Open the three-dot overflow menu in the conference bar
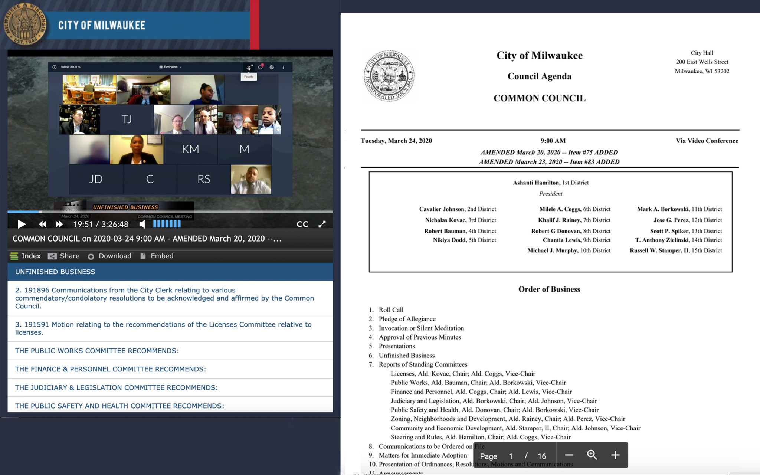The height and width of the screenshot is (475, 760). tap(283, 67)
